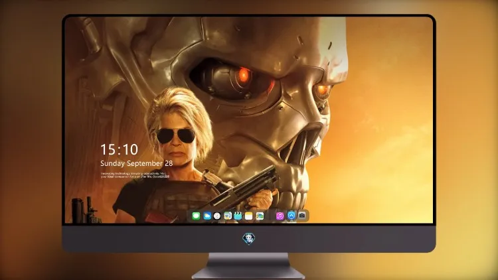Click the Sunday September 28 date
Viewport: 498px width, 280px height.
[x=137, y=163]
